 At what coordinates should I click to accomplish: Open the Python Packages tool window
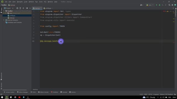pyautogui.click(x=22, y=92)
